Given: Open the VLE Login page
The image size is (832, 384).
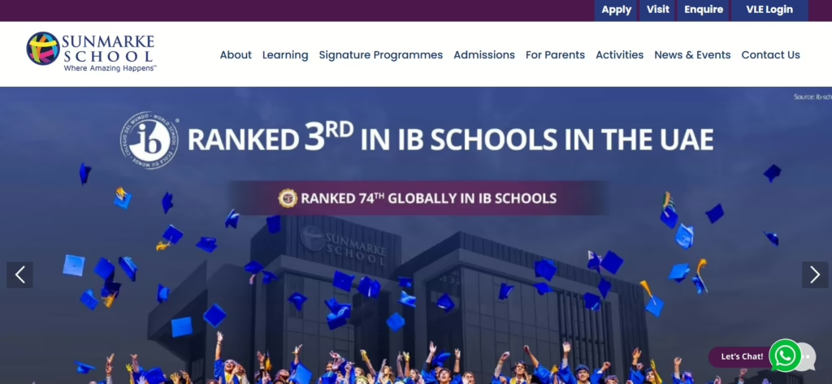Looking at the screenshot, I should tap(769, 10).
